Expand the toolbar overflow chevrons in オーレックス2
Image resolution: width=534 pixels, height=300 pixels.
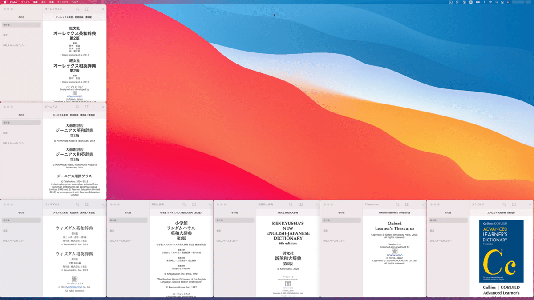pos(103,9)
